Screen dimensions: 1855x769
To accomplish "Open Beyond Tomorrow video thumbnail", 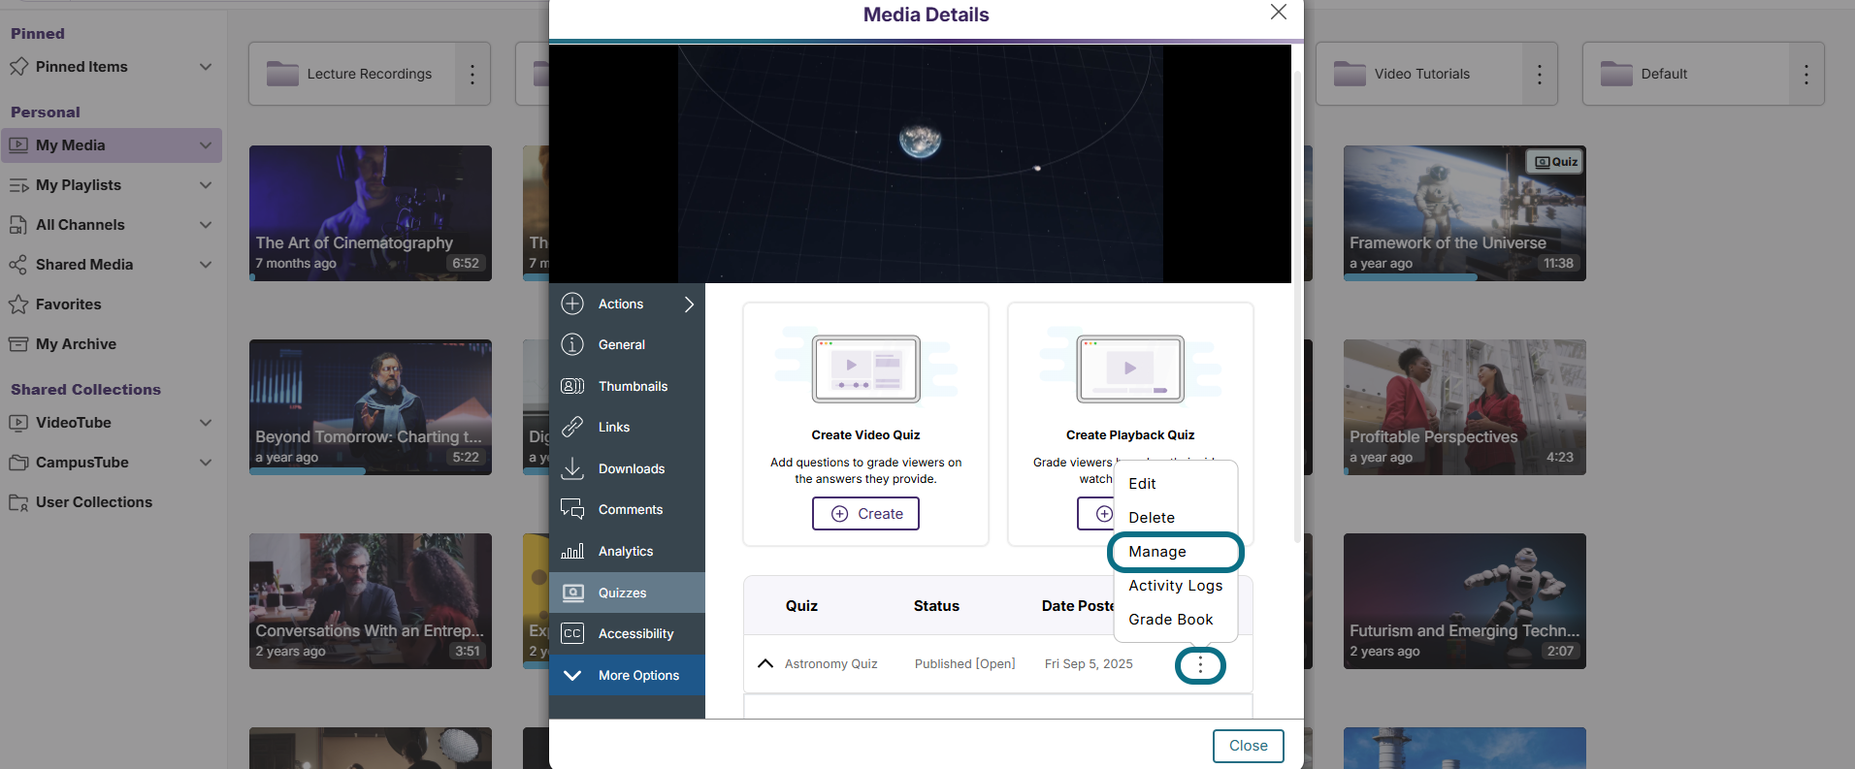I will point(371,407).
